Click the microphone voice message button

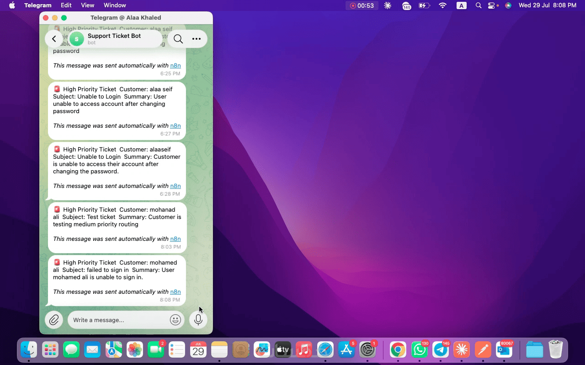coord(198,320)
